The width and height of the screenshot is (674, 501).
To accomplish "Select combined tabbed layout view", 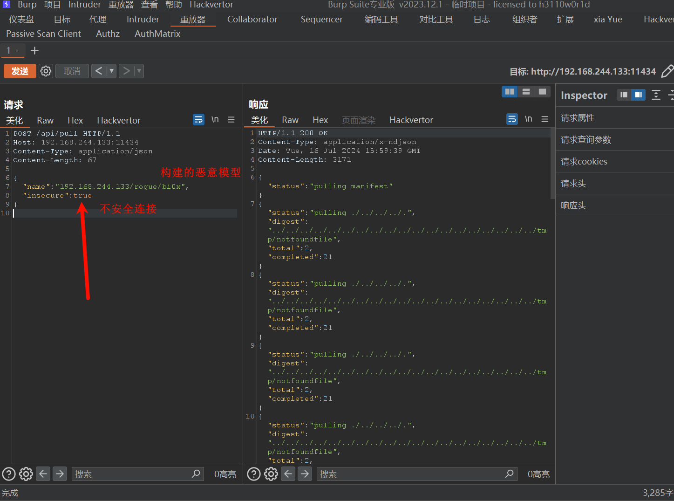I will (x=542, y=92).
